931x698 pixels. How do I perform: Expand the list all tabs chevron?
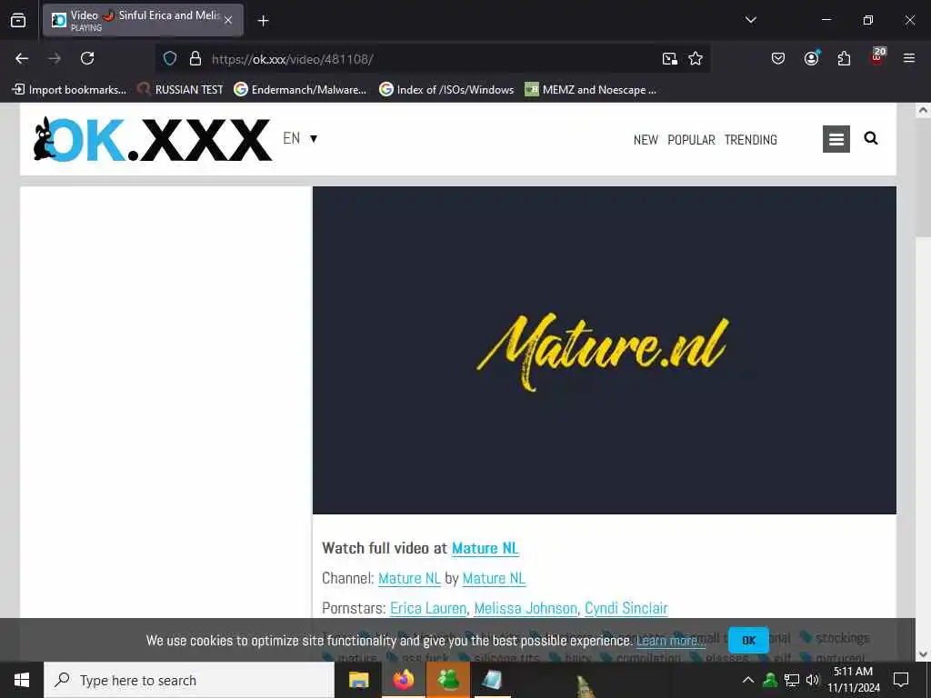[750, 20]
